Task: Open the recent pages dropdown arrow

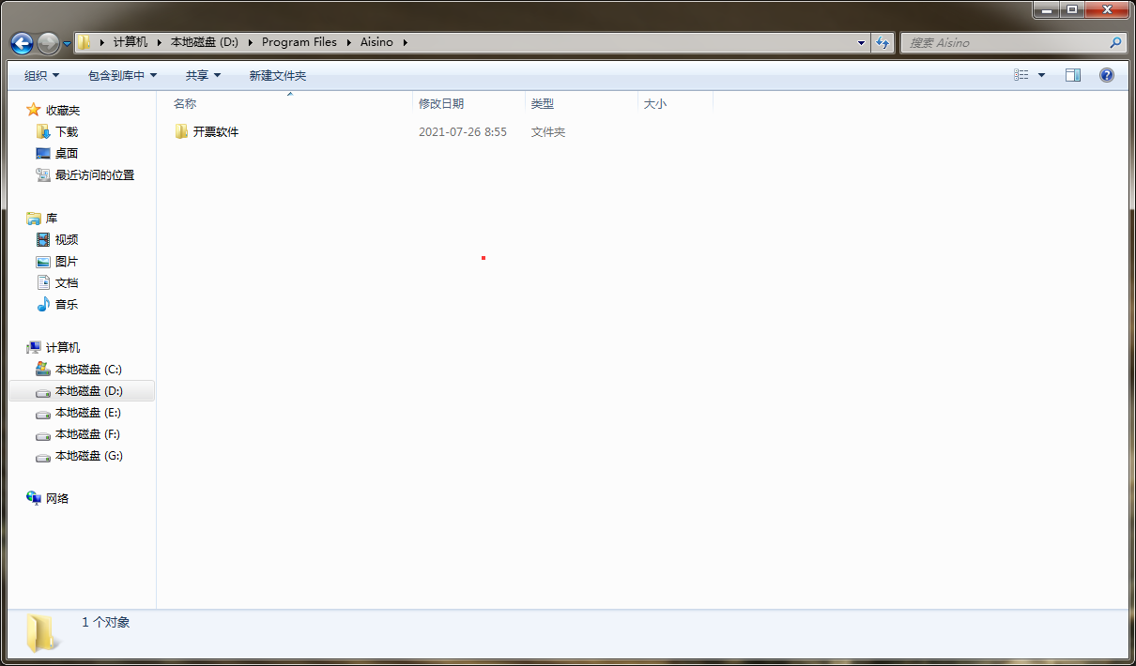Action: [x=67, y=44]
